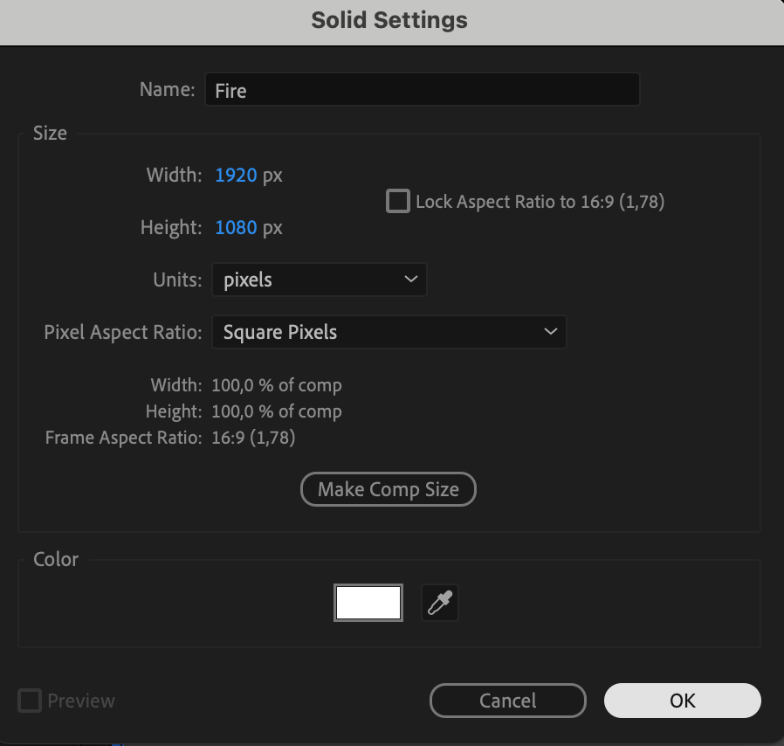Click the Size section heading
This screenshot has width=784, height=746.
[x=50, y=134]
